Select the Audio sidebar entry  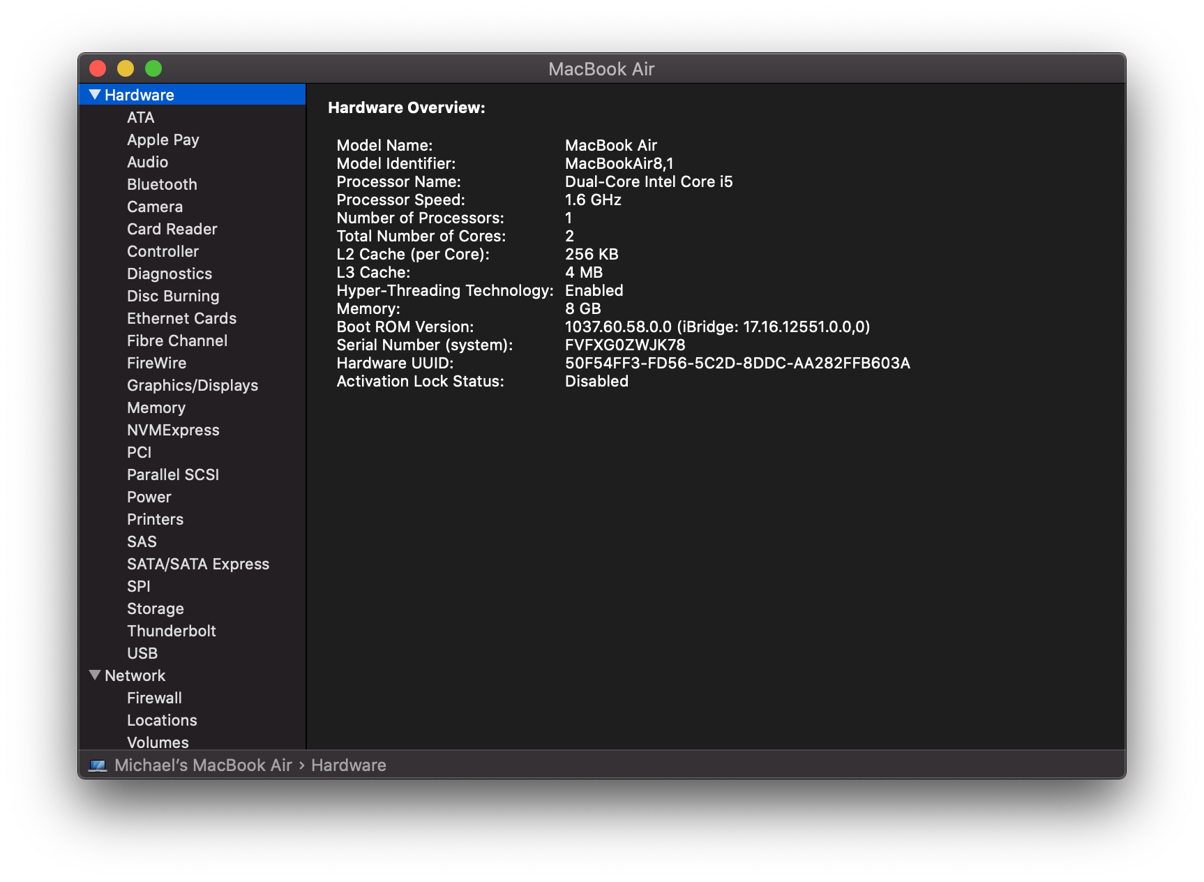pos(148,162)
